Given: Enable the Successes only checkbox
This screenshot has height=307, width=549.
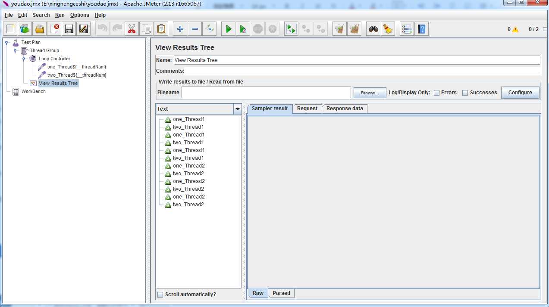Looking at the screenshot, I should (465, 93).
